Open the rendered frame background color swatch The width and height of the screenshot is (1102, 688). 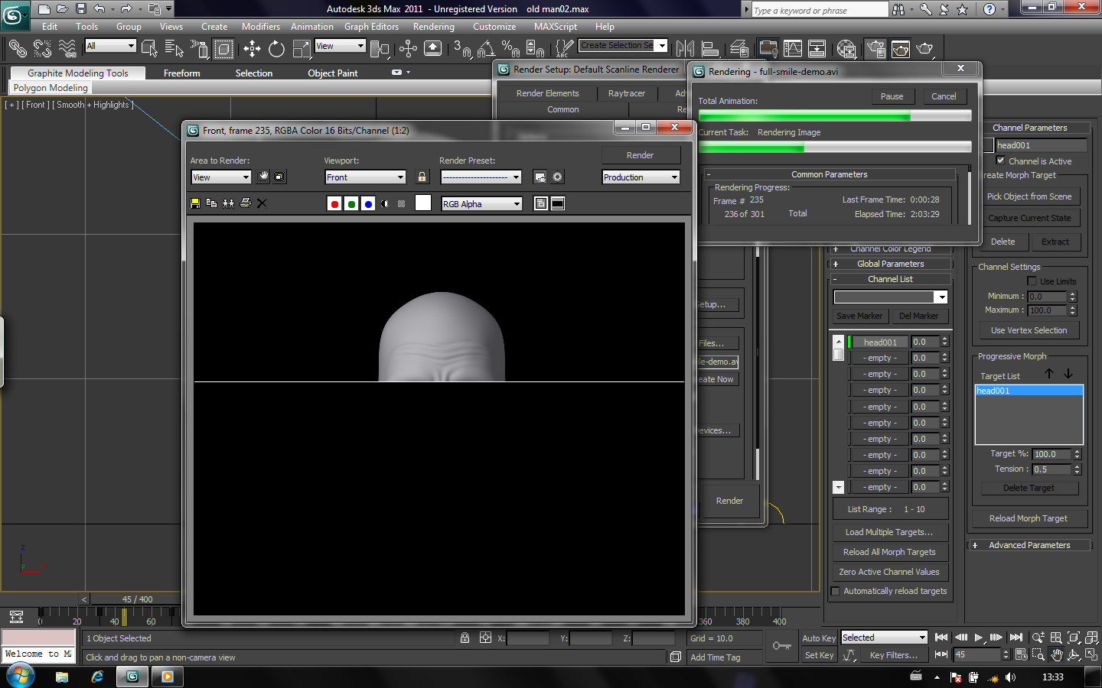pyautogui.click(x=422, y=203)
